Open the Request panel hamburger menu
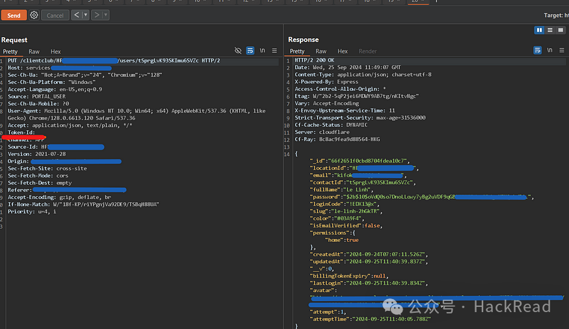 [x=274, y=51]
